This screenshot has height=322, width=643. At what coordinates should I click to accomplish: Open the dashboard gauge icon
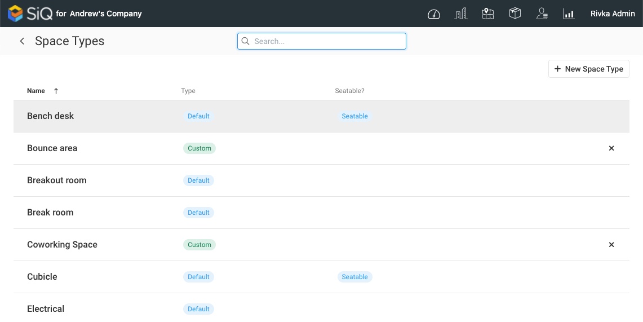coord(433,14)
